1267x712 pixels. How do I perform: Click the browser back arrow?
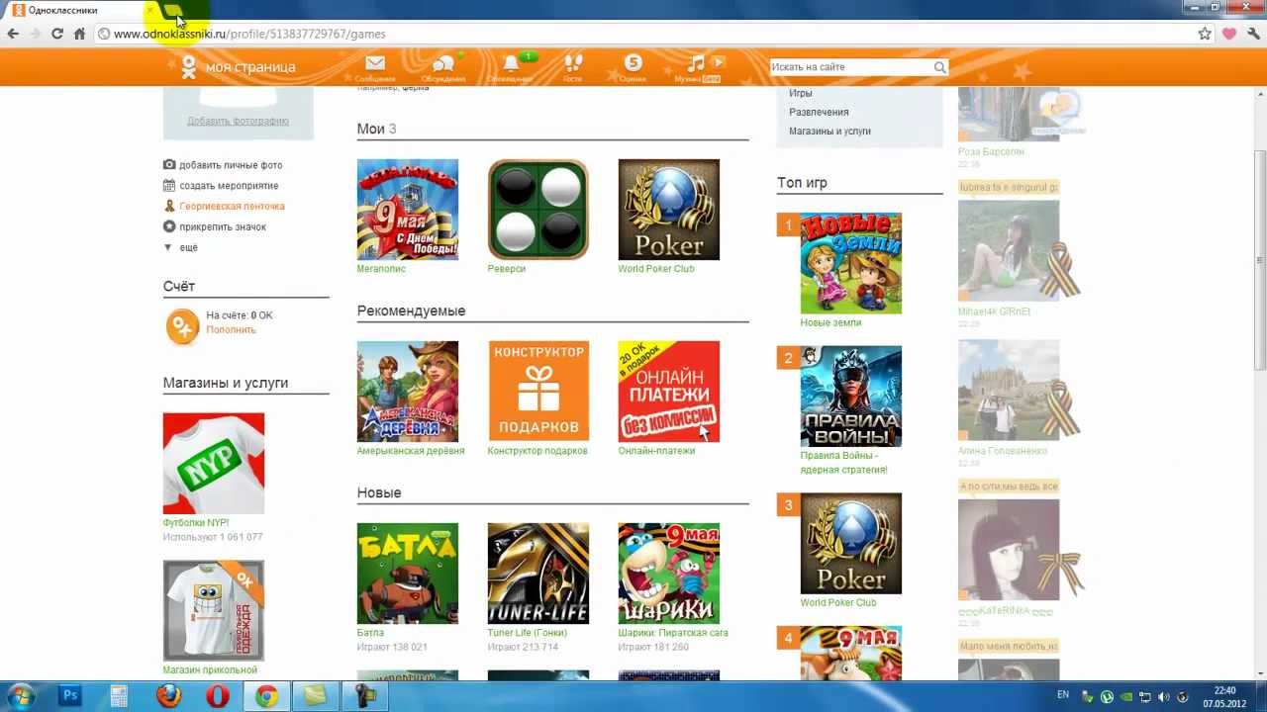point(13,34)
